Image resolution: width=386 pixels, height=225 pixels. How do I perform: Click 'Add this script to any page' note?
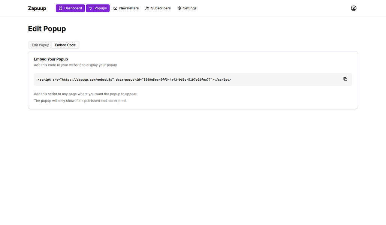(x=85, y=94)
